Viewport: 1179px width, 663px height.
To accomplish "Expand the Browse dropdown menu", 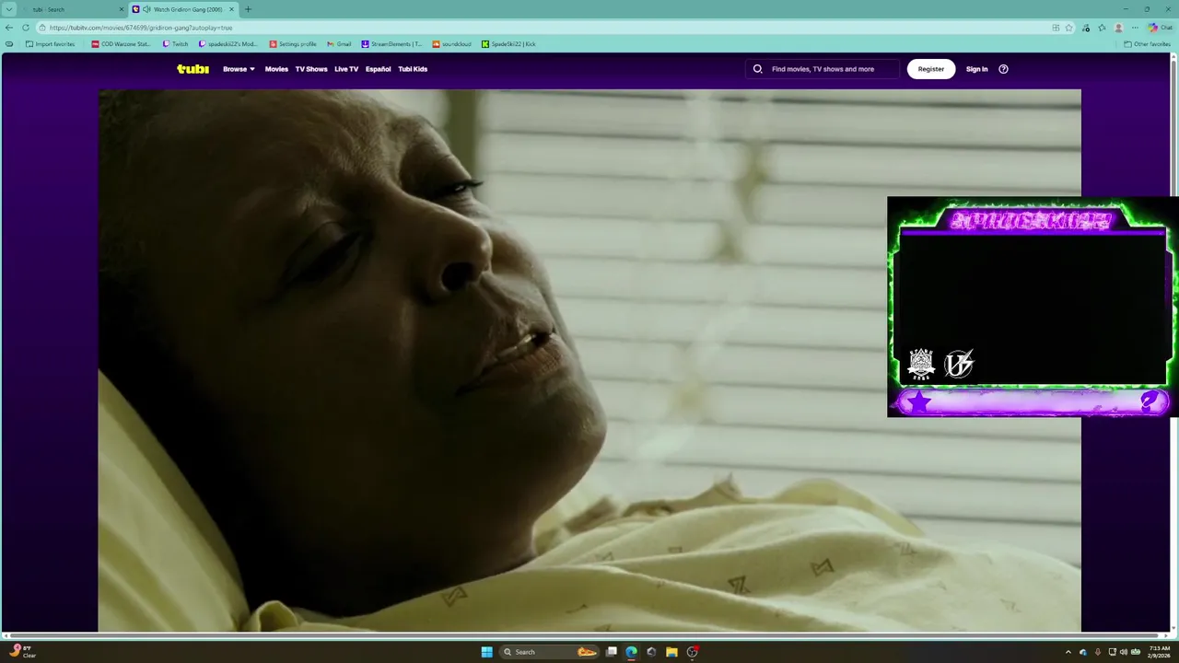I will click(239, 69).
